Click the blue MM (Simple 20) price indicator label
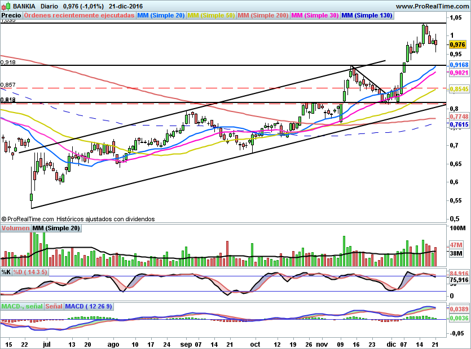Image resolution: width=471 pixels, height=349 pixels. [161, 15]
